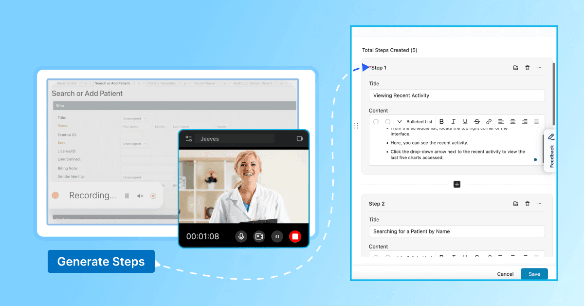Click the Save button

(x=534, y=274)
